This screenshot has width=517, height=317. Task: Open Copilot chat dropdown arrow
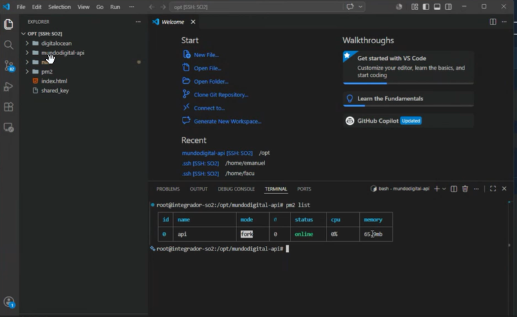pyautogui.click(x=360, y=7)
